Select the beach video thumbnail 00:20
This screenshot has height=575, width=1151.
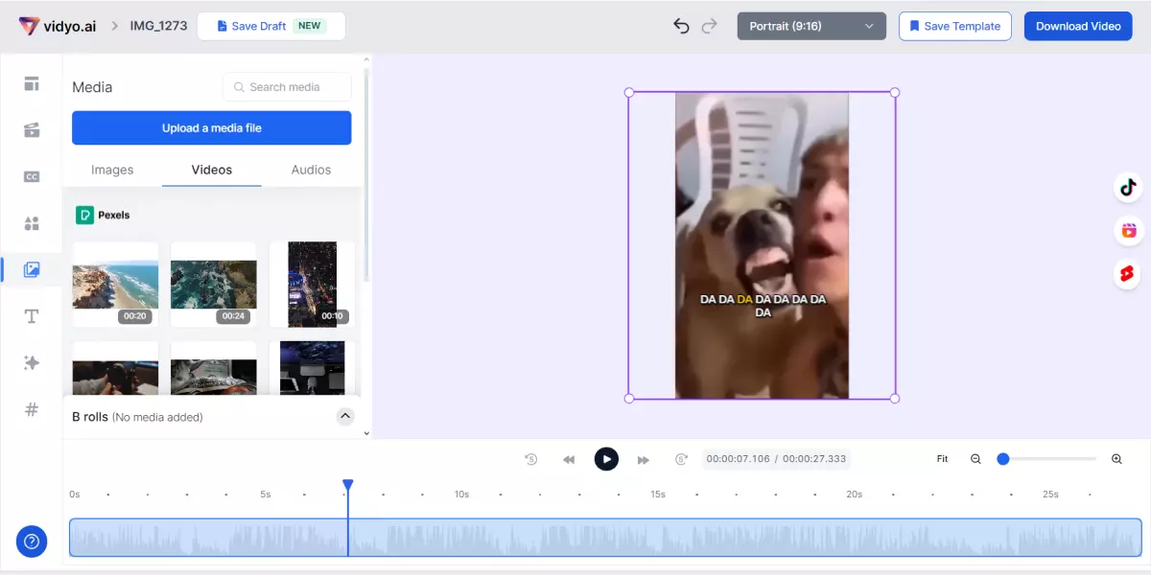click(115, 284)
